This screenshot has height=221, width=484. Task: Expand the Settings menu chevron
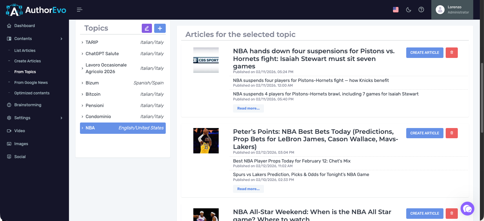coord(61,118)
